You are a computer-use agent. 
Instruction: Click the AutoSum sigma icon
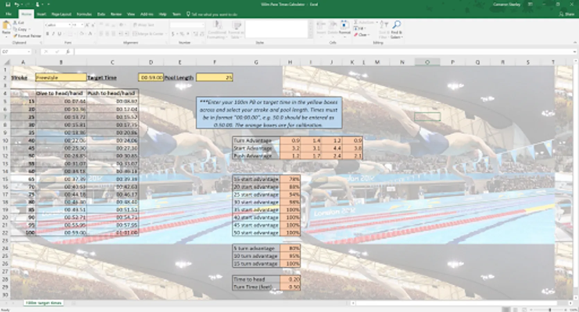click(x=356, y=23)
